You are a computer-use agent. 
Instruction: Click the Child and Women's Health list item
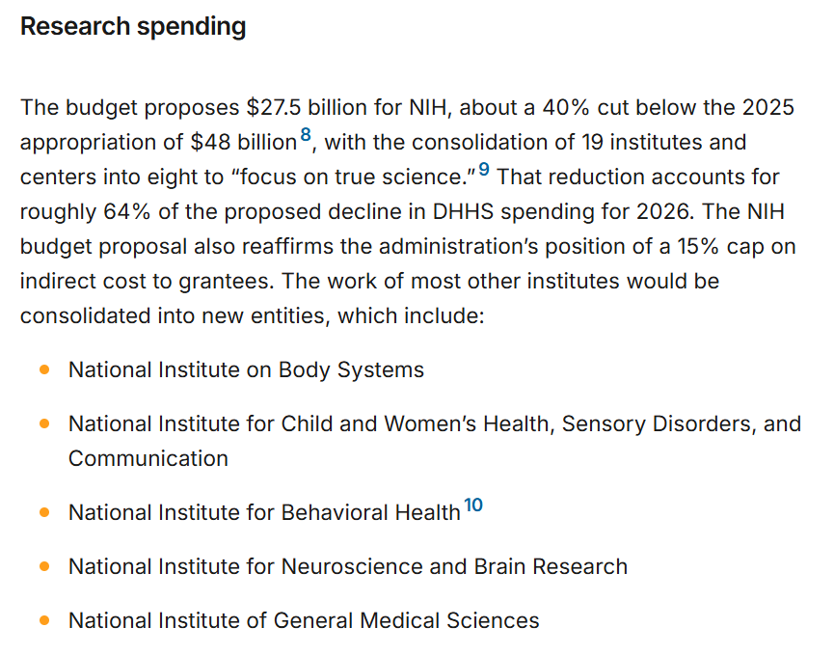tap(434, 423)
